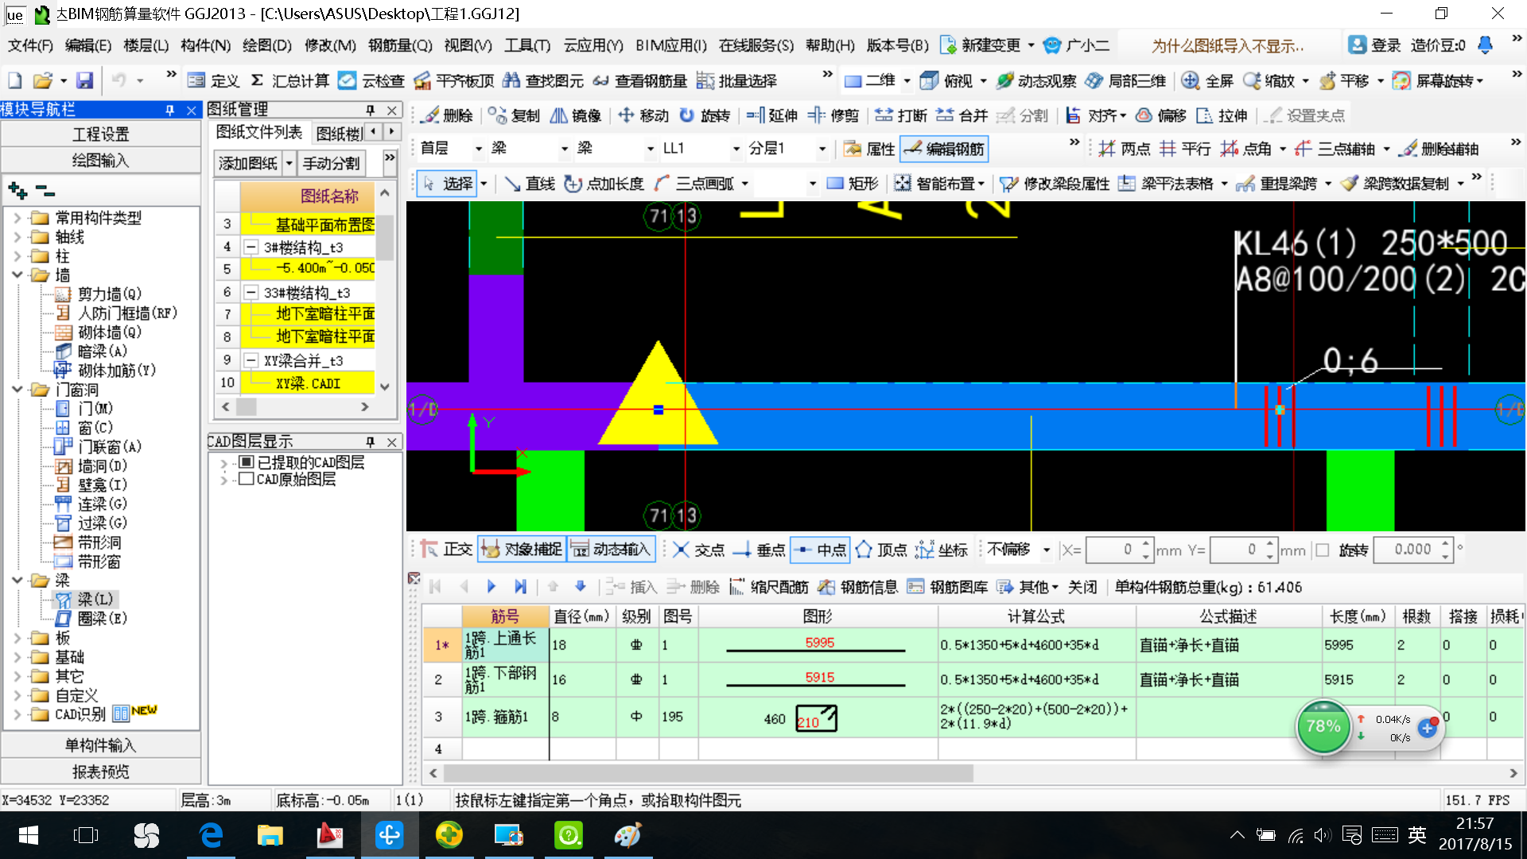
Task: Click 三点画弧 arc tool
Action: tap(694, 184)
